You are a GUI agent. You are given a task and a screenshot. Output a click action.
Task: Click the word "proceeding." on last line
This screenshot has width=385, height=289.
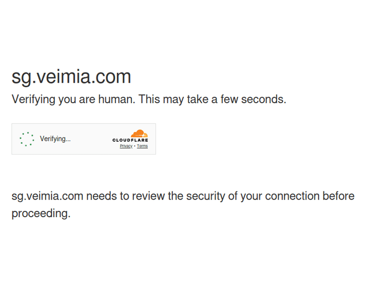click(41, 214)
